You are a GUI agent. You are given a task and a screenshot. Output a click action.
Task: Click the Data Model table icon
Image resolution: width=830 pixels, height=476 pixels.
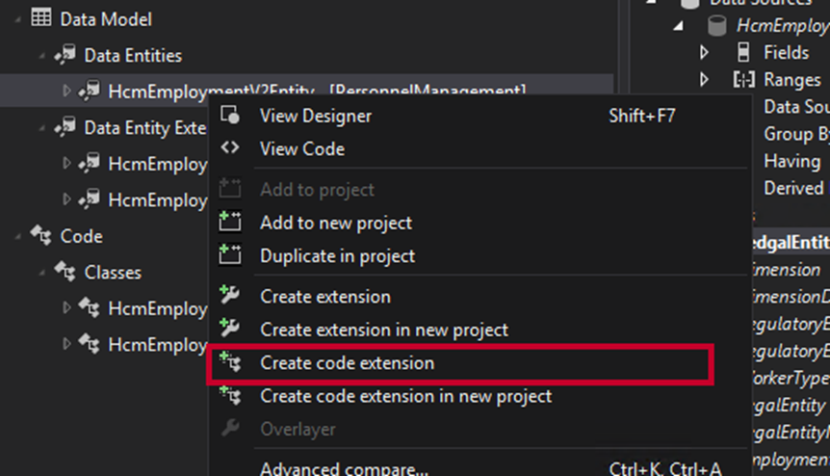pyautogui.click(x=40, y=18)
